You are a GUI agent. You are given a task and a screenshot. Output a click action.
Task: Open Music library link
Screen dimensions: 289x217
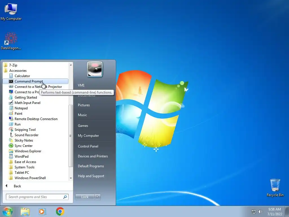coord(82,115)
